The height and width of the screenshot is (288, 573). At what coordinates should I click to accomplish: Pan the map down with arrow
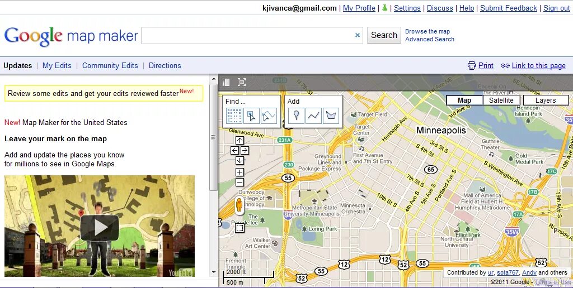(239, 160)
